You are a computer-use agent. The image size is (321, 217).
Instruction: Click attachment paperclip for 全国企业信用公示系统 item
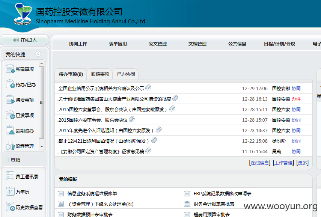point(148,87)
